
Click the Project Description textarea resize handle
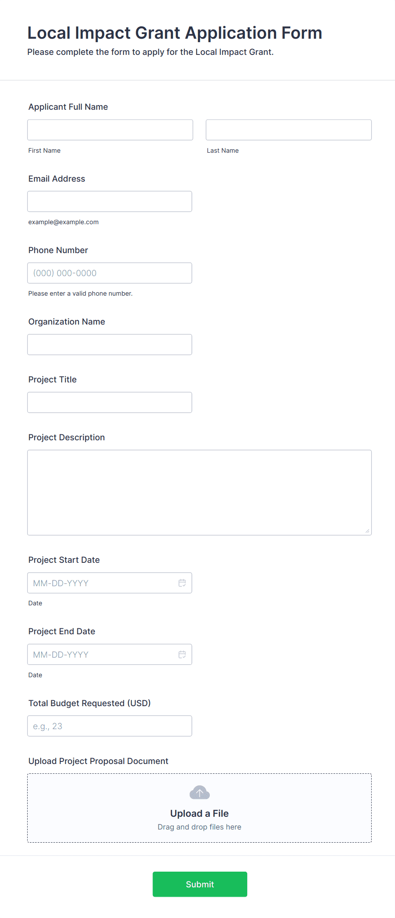[367, 531]
